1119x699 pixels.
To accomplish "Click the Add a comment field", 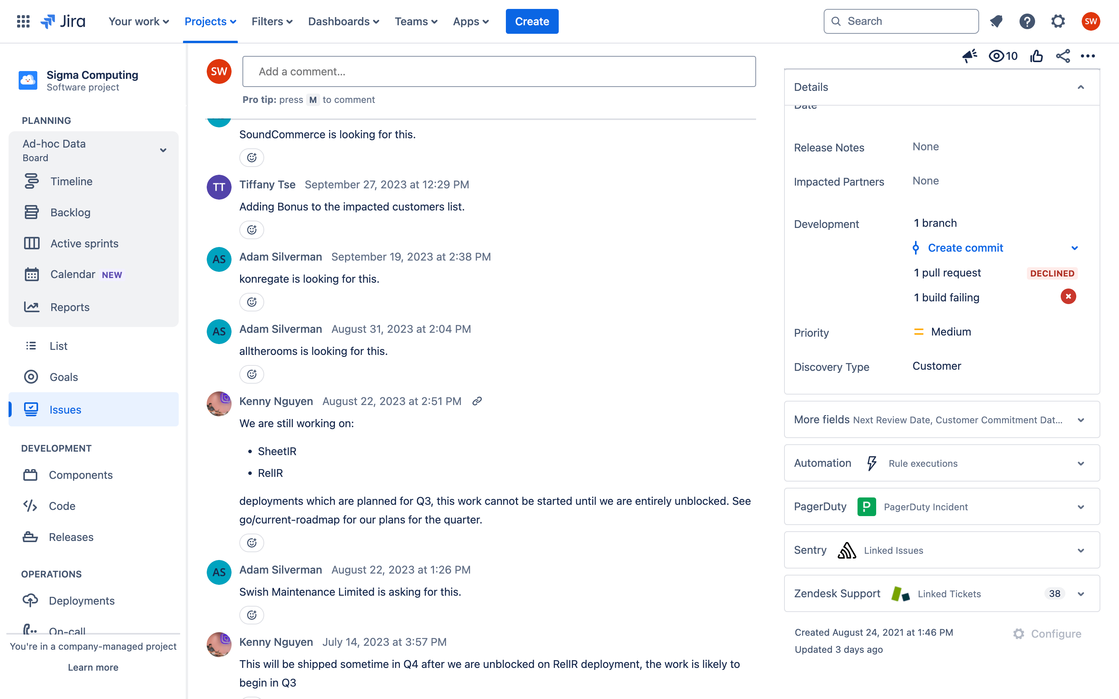I will (498, 72).
